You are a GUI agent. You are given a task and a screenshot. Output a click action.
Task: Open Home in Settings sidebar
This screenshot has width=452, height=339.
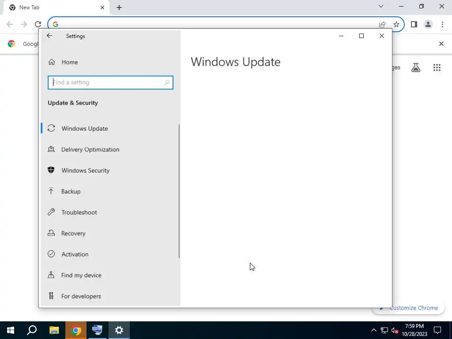pyautogui.click(x=111, y=62)
